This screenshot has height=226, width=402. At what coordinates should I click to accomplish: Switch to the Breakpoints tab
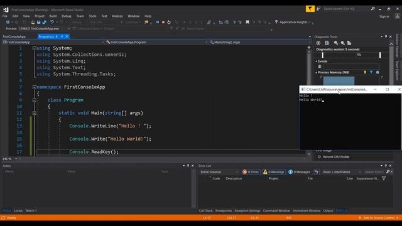(224, 211)
